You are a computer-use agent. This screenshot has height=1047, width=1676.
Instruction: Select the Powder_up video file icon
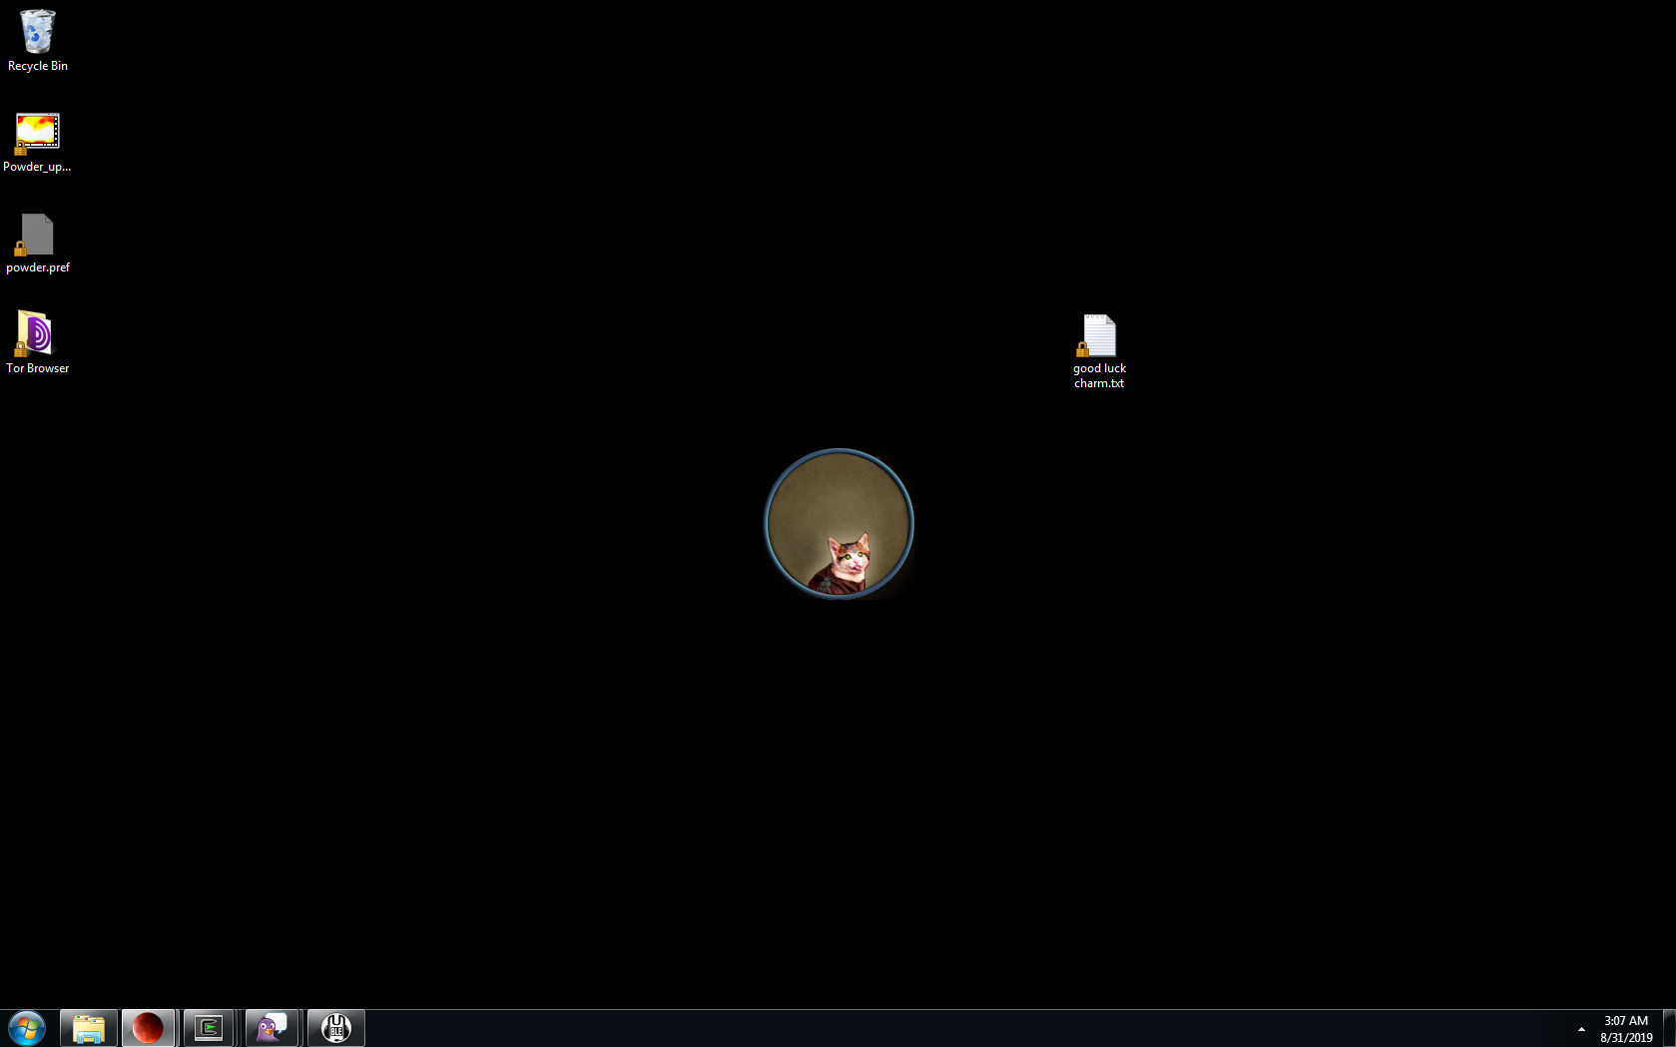(x=37, y=133)
